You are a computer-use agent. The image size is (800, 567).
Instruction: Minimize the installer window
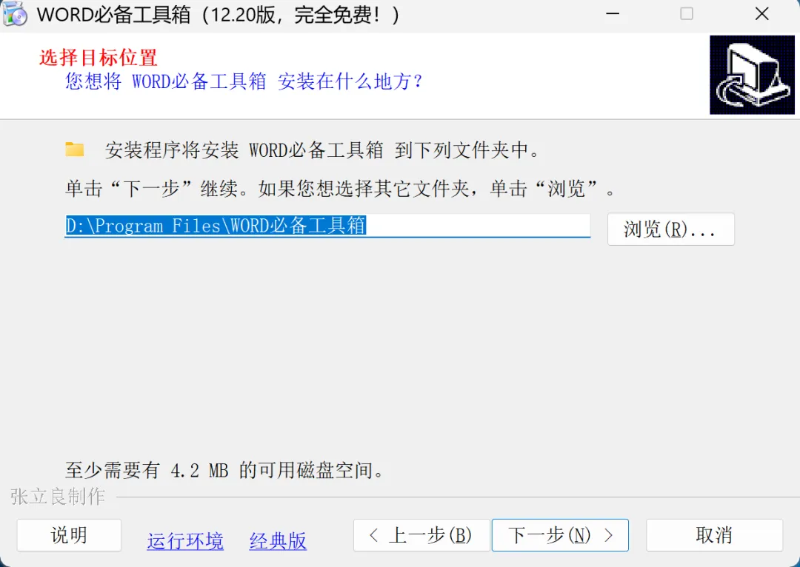click(613, 14)
